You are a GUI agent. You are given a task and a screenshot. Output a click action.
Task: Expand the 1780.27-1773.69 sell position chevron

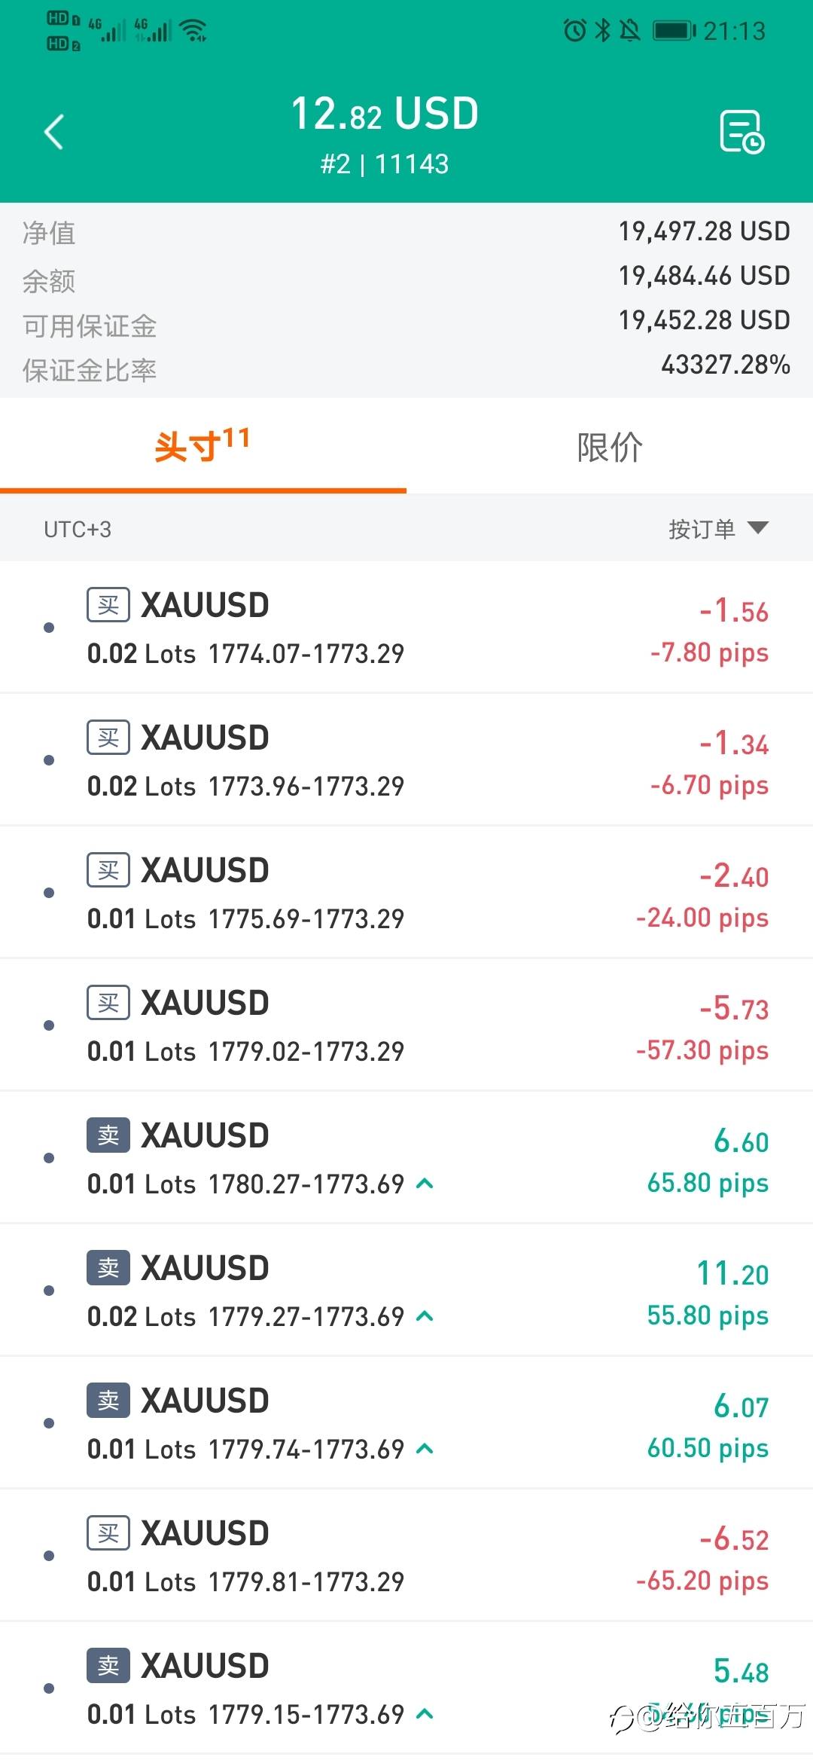[x=425, y=1184]
